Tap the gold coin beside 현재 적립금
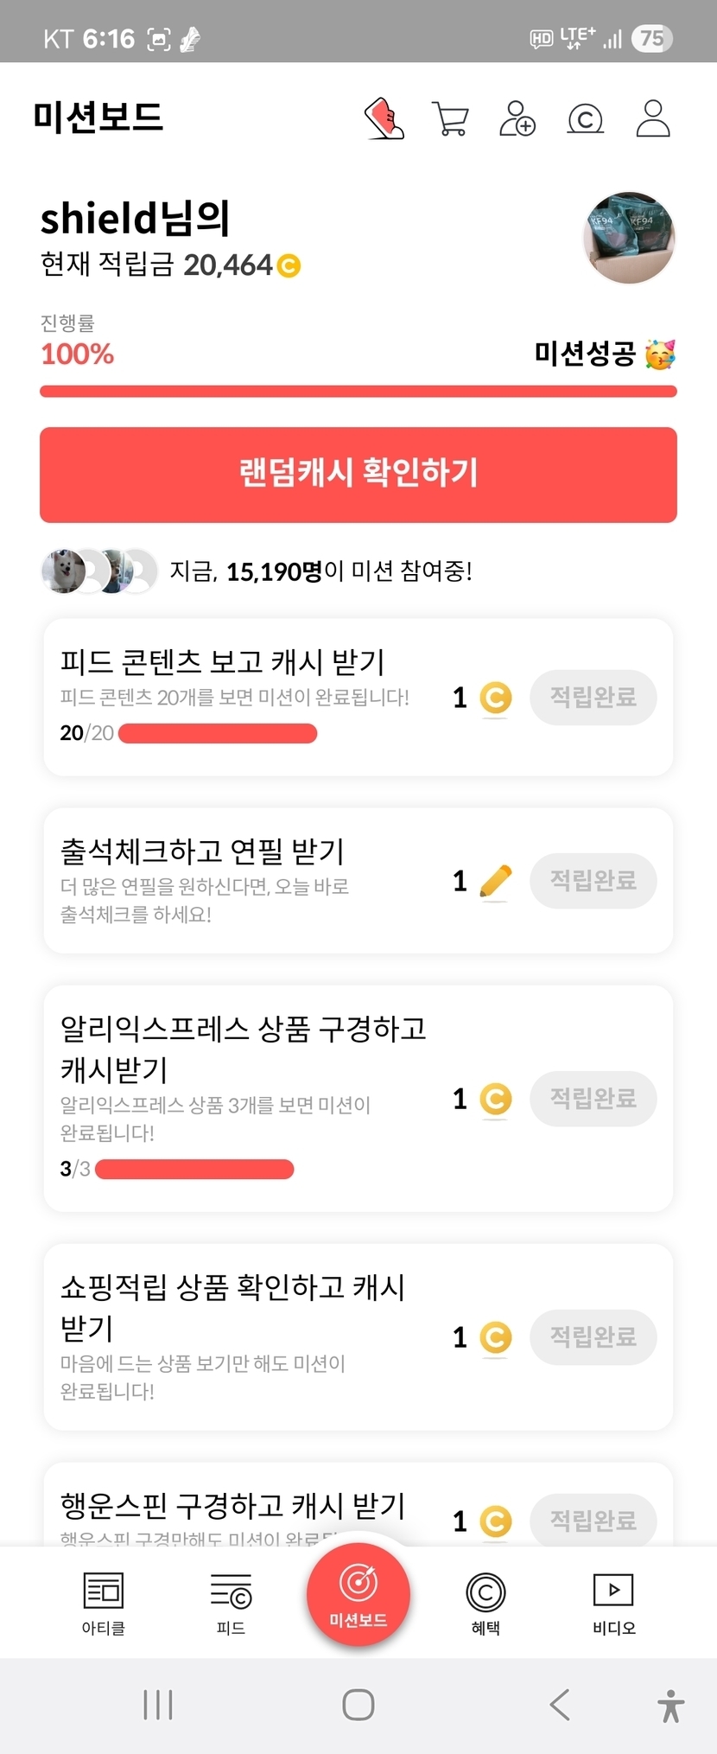Image resolution: width=717 pixels, height=1754 pixels. click(289, 265)
